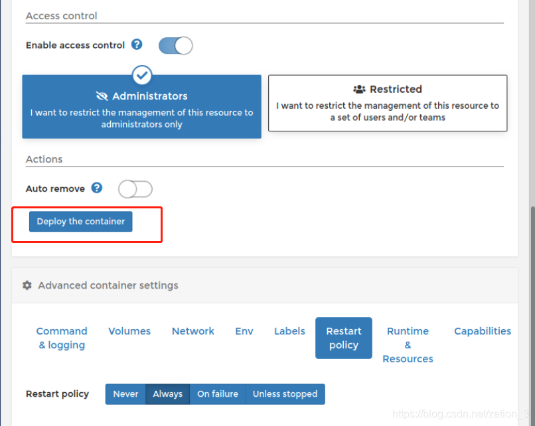Click the vertical page scrollbar
Screen dimensions: 535x426
532,315
